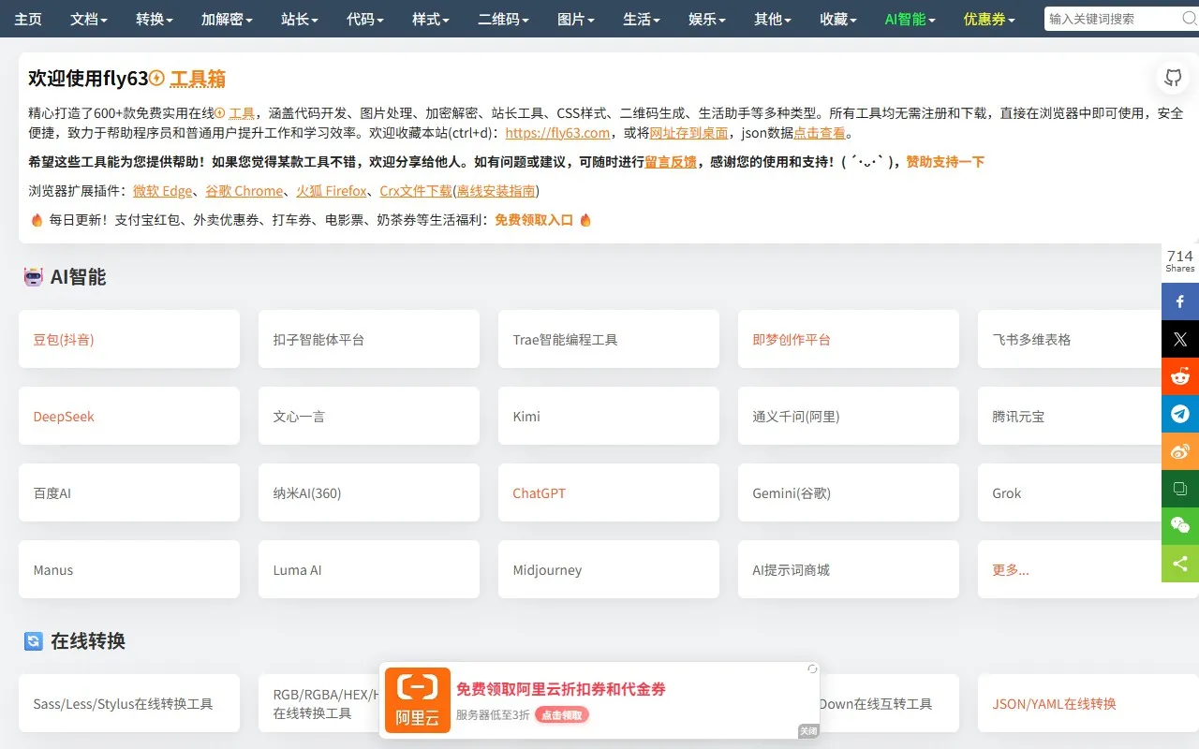Share page via the Facebook icon
The height and width of the screenshot is (749, 1199).
1181,301
